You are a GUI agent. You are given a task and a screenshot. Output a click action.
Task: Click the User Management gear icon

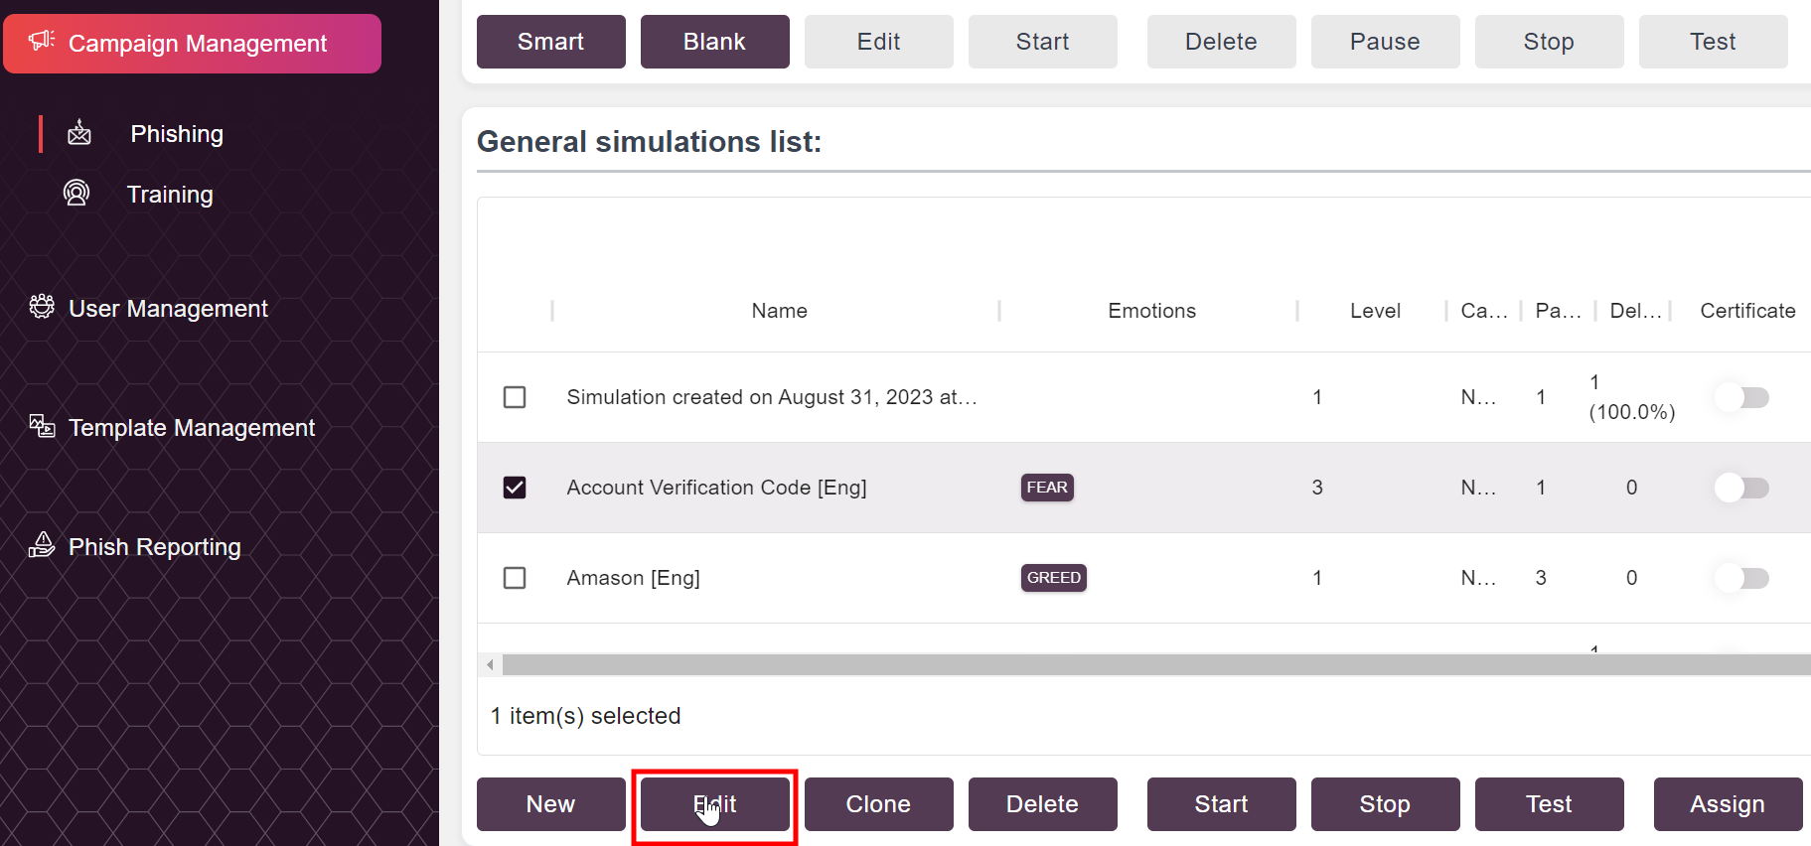pos(42,307)
